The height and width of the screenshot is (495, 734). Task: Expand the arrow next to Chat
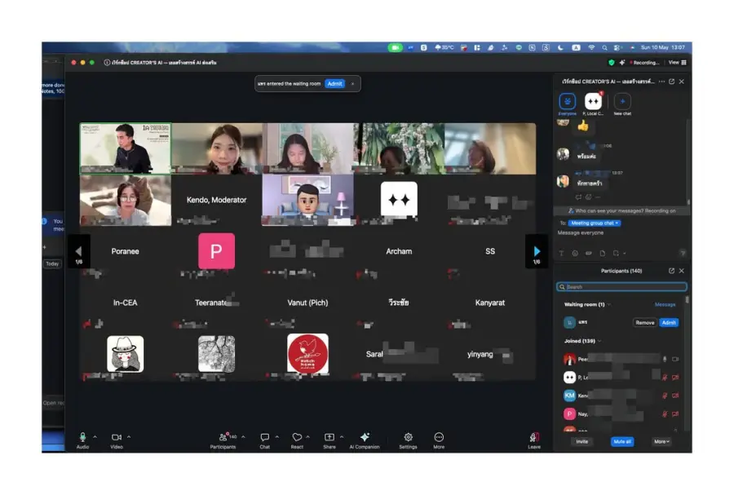(x=277, y=437)
